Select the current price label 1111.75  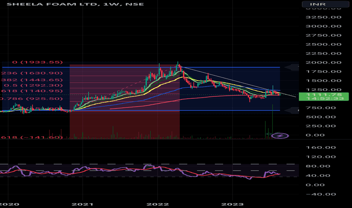324,95
